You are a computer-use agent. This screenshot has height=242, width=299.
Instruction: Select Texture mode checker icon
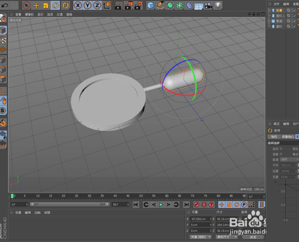click(3, 40)
